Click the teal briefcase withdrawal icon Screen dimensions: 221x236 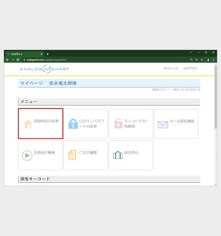pyautogui.click(x=118, y=155)
